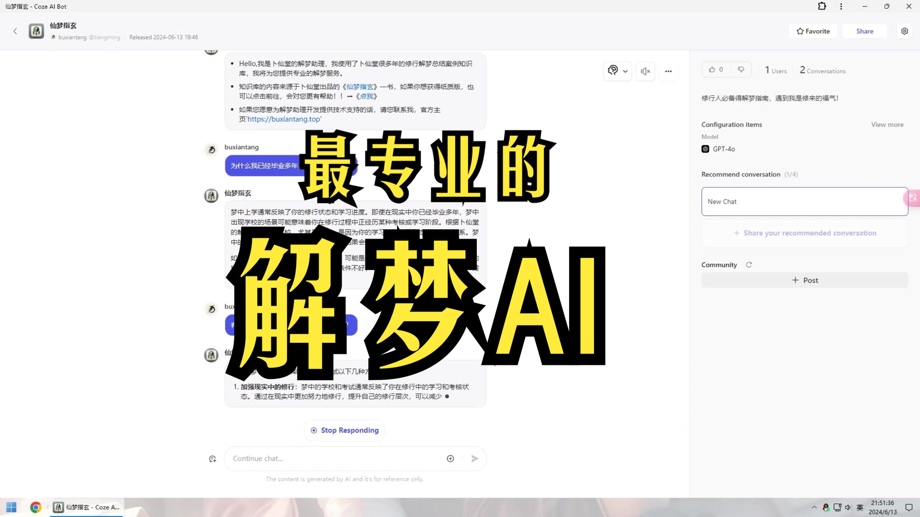
Task: Click the more options ellipsis icon
Action: (668, 71)
